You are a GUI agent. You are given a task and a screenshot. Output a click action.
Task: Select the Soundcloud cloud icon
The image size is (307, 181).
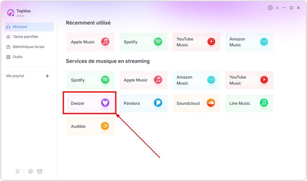click(211, 103)
